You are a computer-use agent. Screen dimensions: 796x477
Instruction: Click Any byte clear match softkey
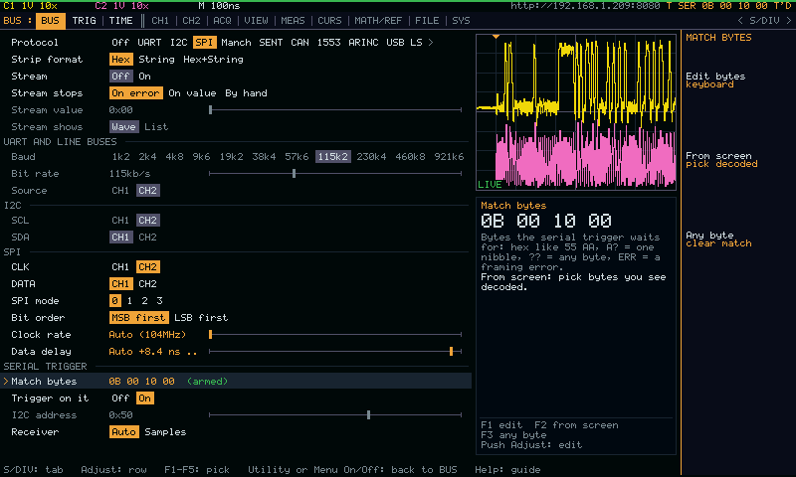point(718,239)
